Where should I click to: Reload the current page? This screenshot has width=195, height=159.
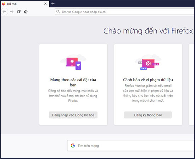click(x=19, y=12)
